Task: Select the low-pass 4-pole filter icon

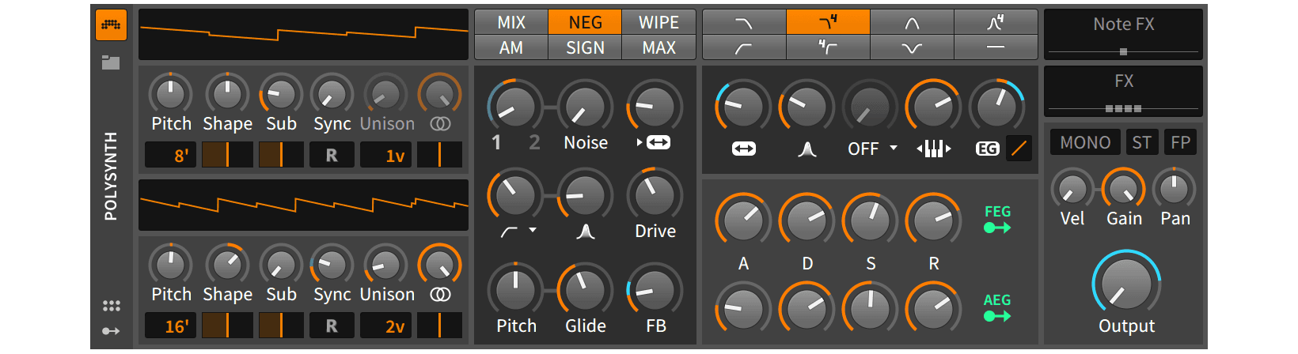Action: (828, 22)
